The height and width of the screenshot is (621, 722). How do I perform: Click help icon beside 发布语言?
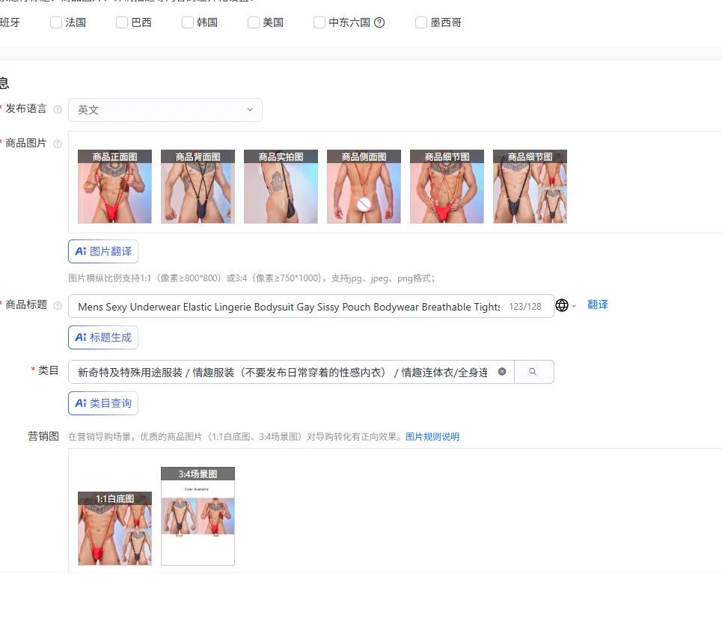click(58, 109)
